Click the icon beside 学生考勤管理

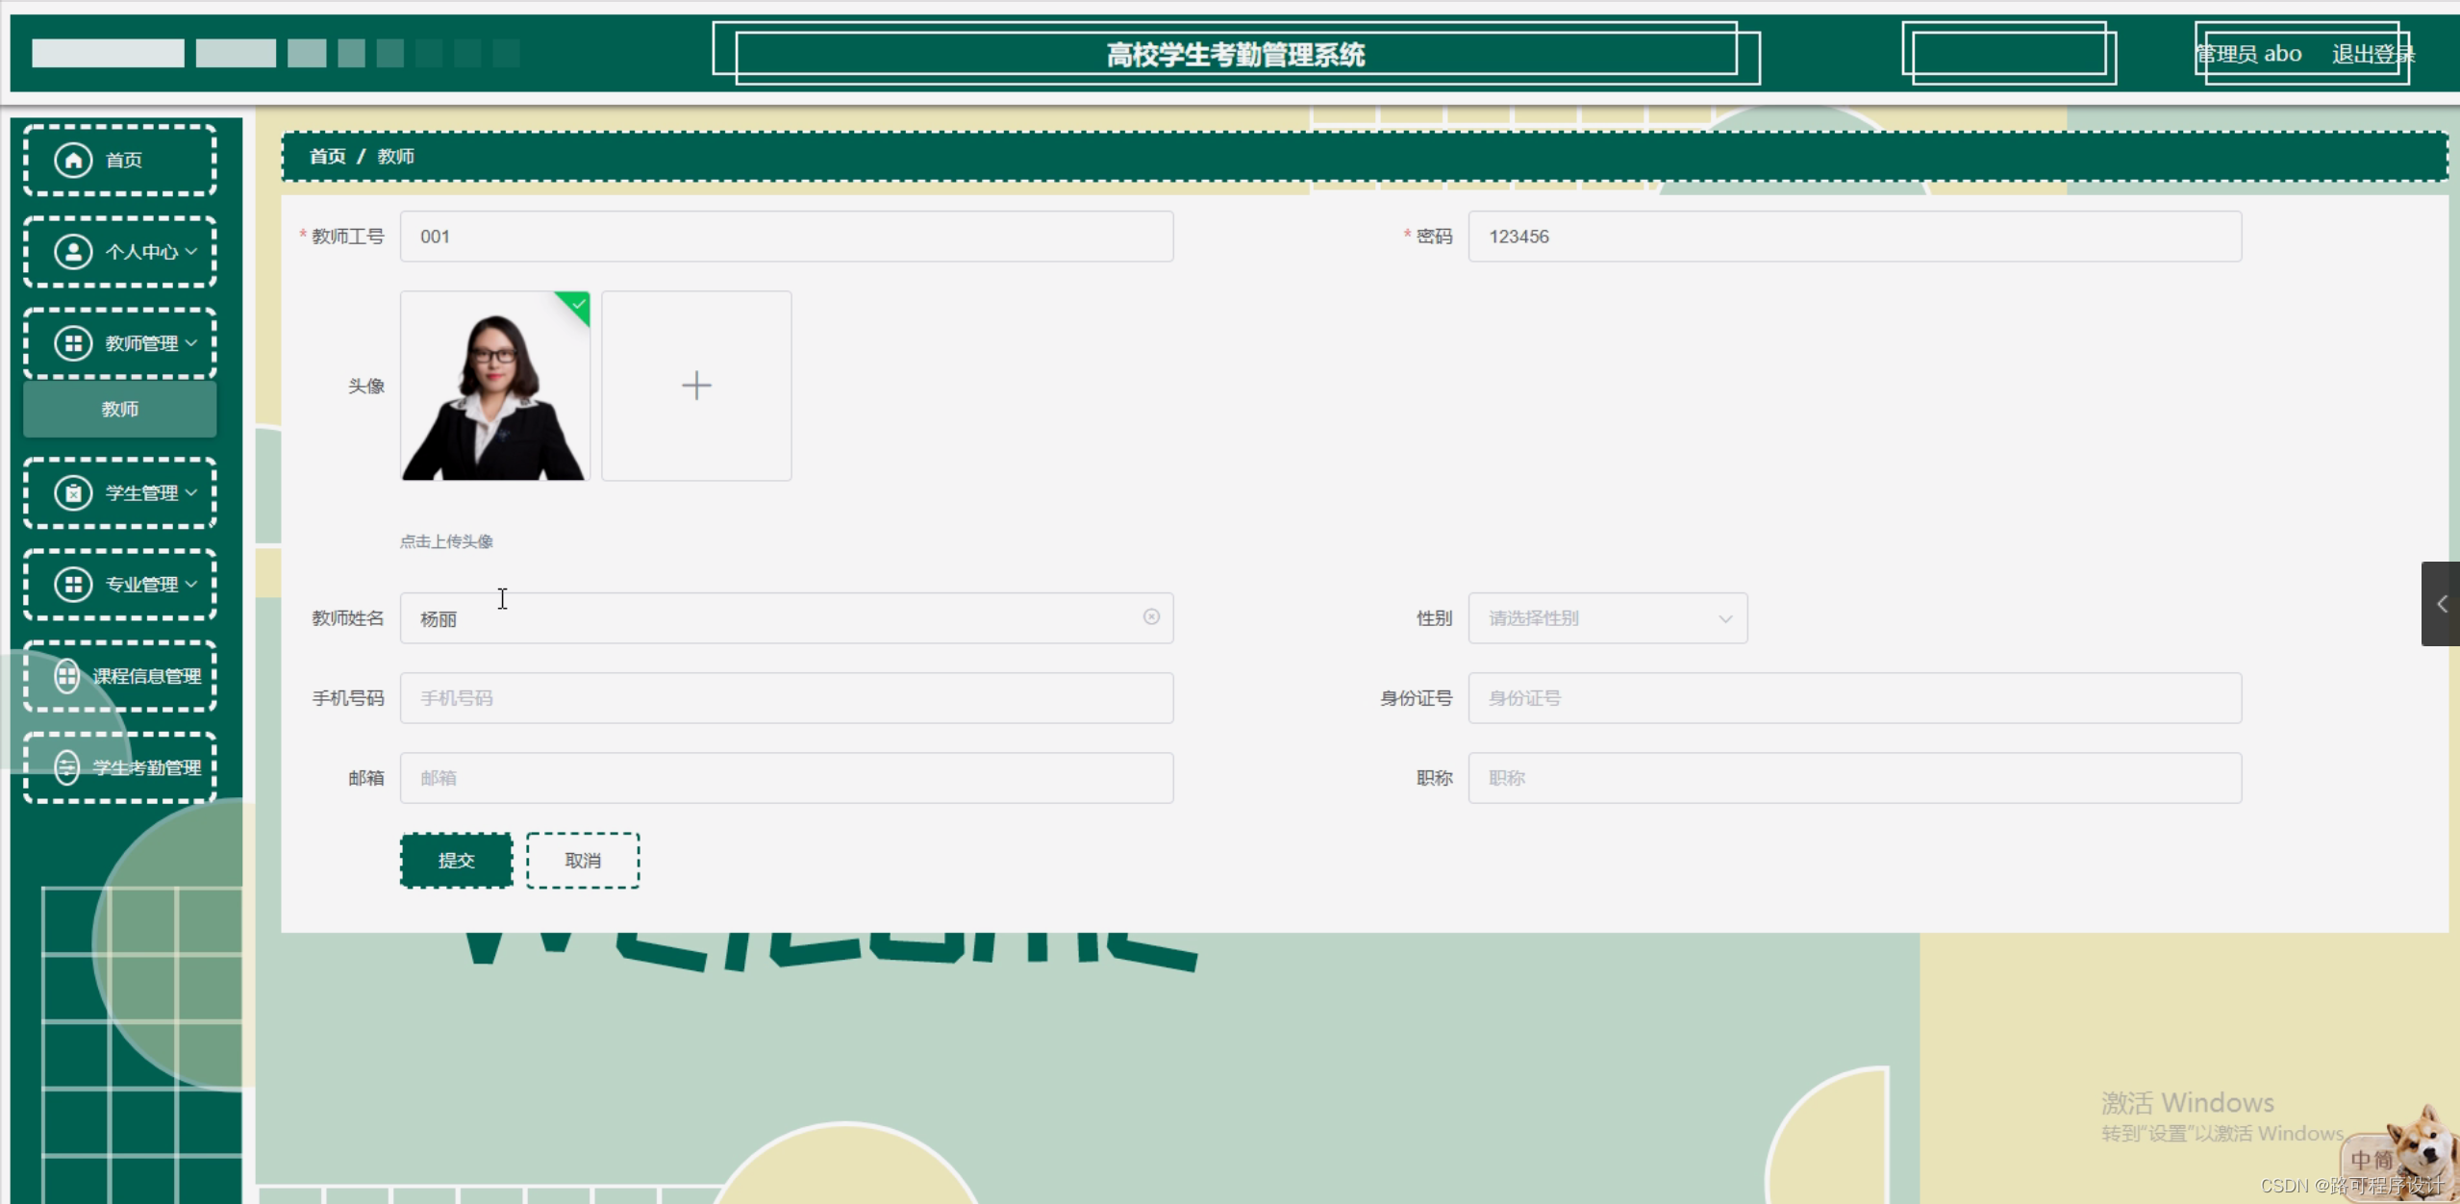pos(65,767)
